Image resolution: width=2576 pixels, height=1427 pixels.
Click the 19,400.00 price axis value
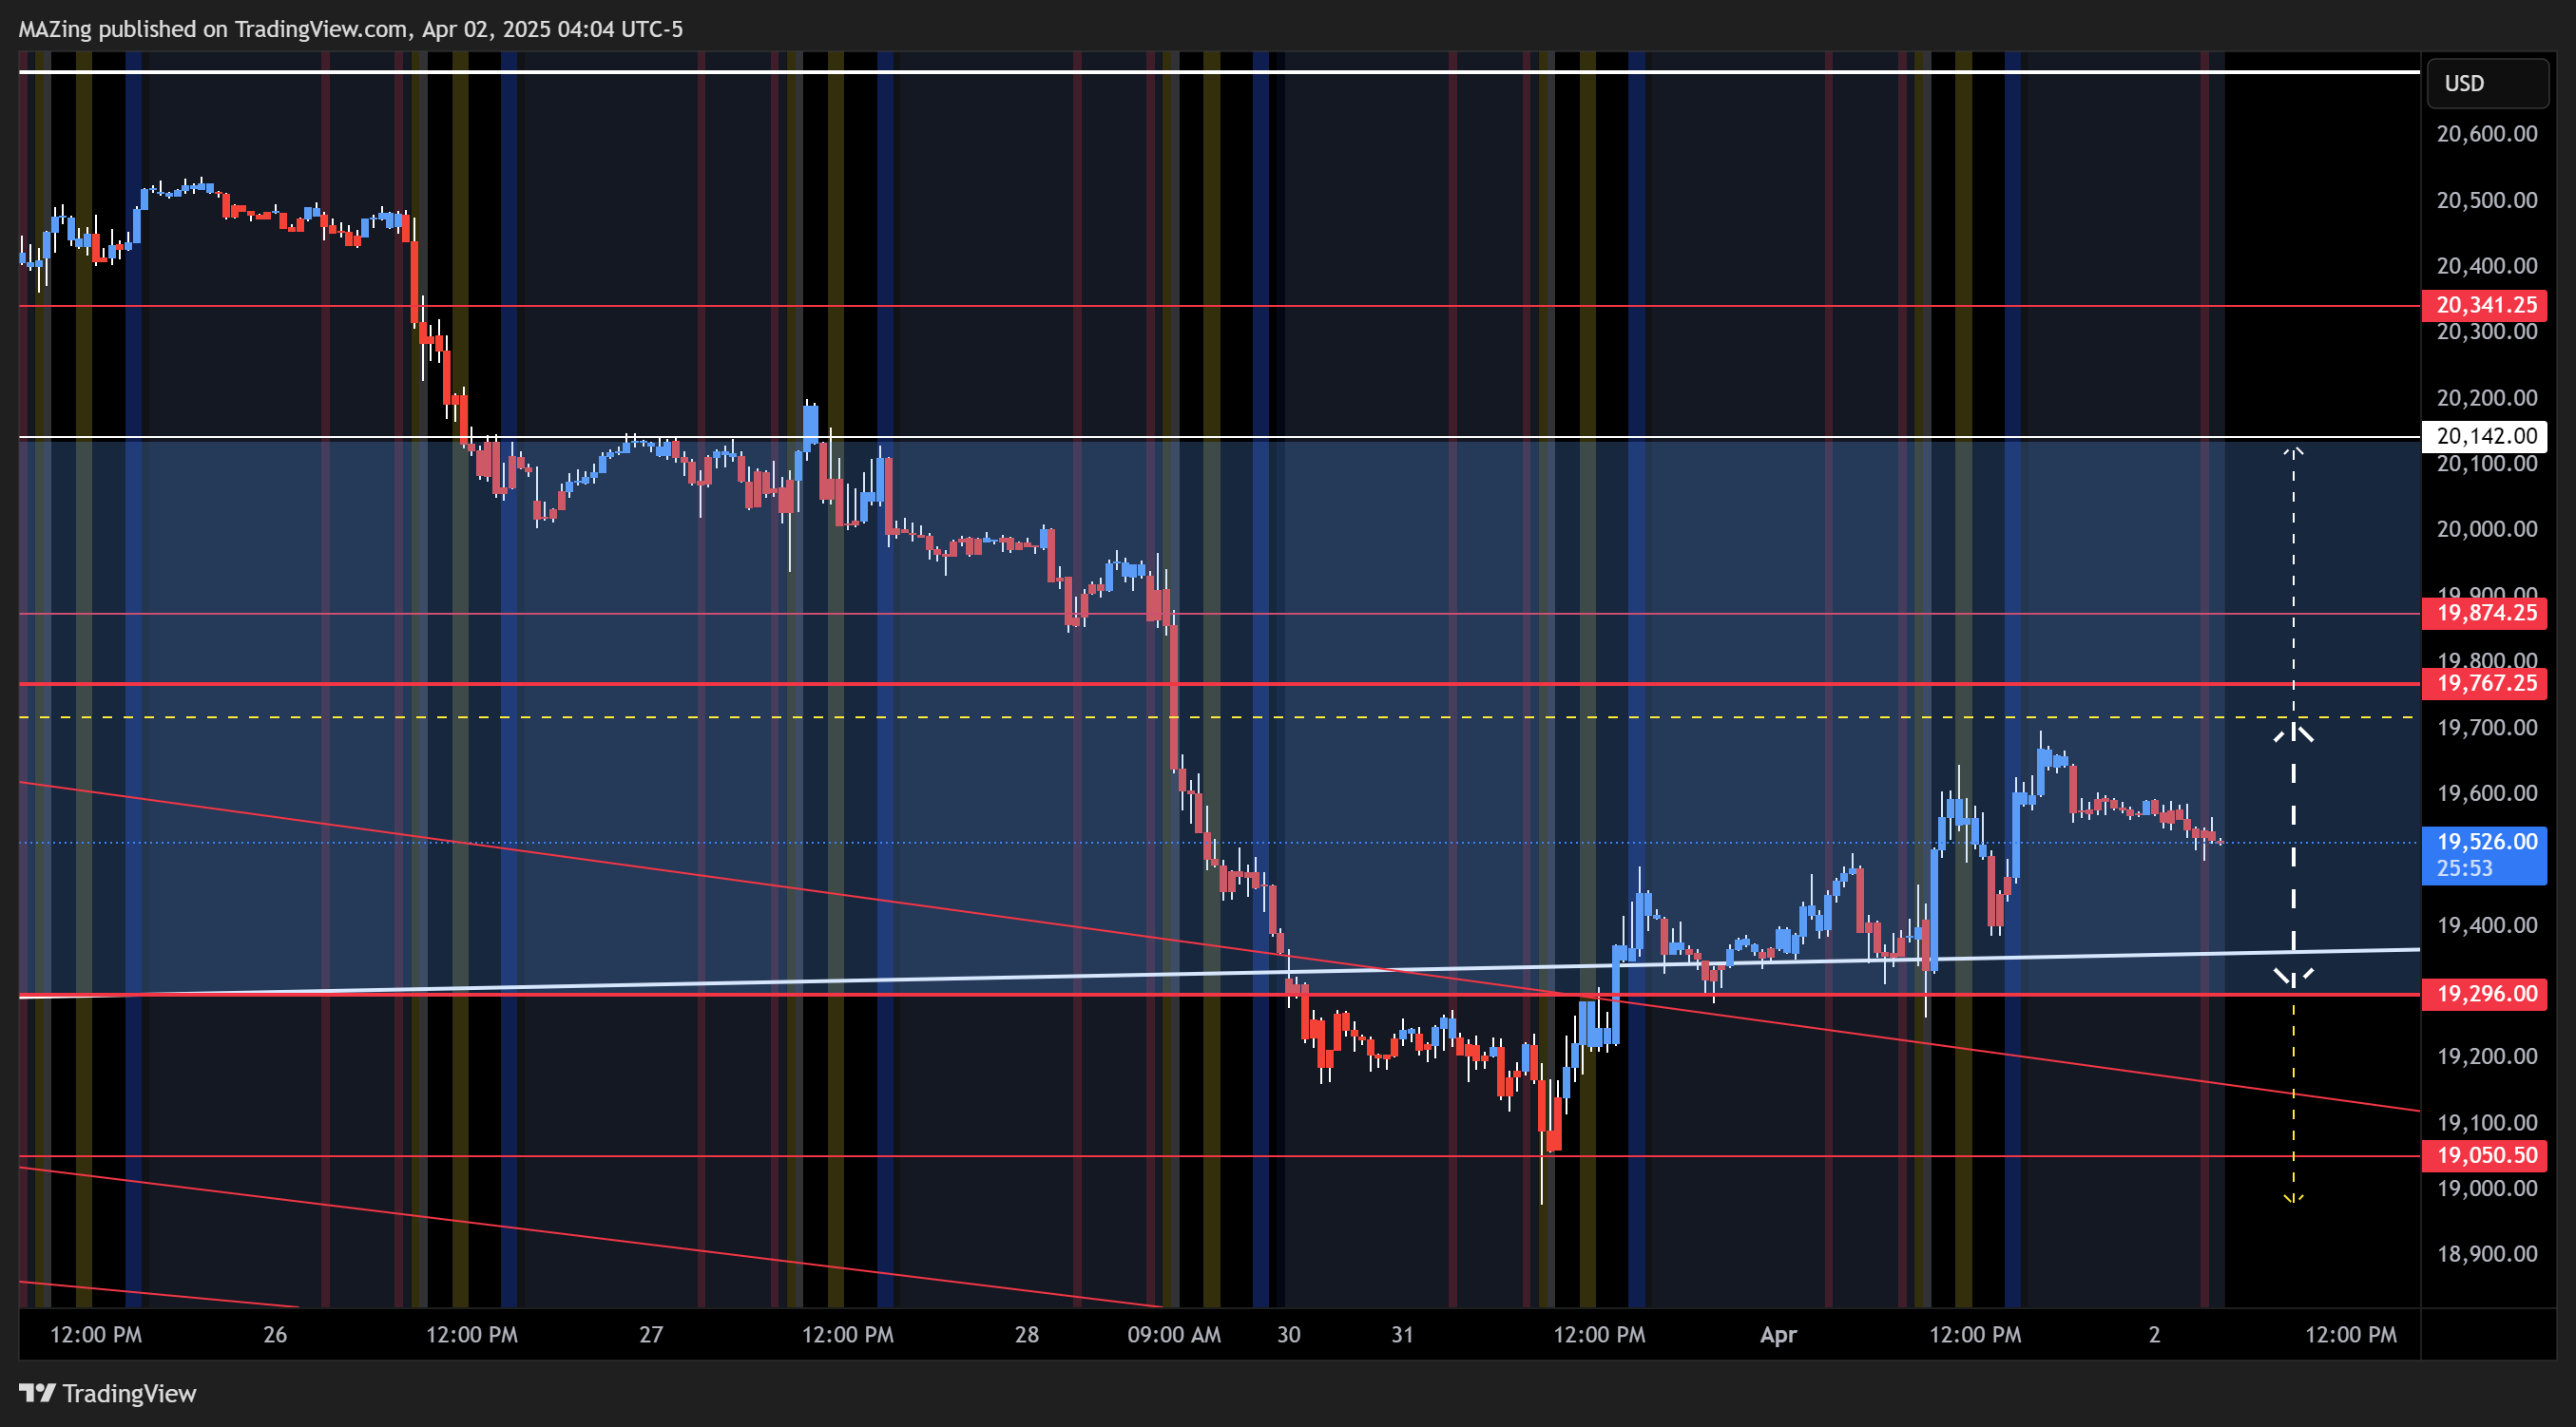[x=2486, y=925]
